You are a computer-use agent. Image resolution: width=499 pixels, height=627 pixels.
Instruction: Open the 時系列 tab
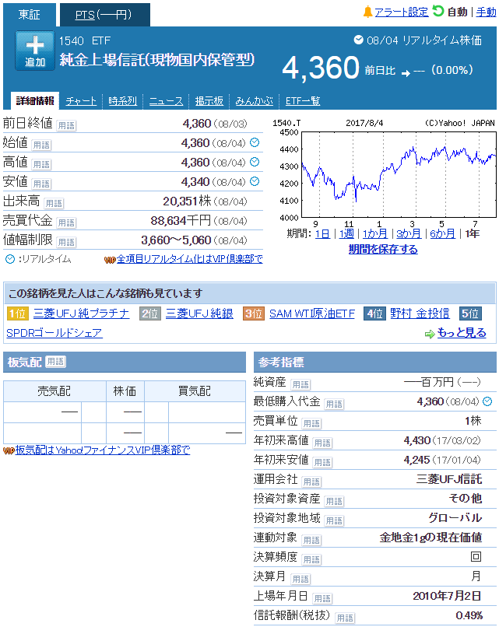[x=123, y=101]
